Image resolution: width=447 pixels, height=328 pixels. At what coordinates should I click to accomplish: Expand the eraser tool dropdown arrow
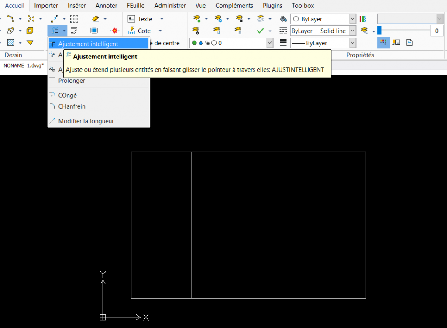tap(105, 19)
